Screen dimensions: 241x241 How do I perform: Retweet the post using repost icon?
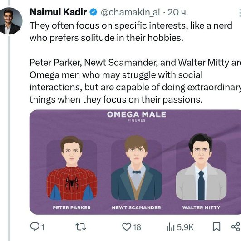click(x=81, y=227)
